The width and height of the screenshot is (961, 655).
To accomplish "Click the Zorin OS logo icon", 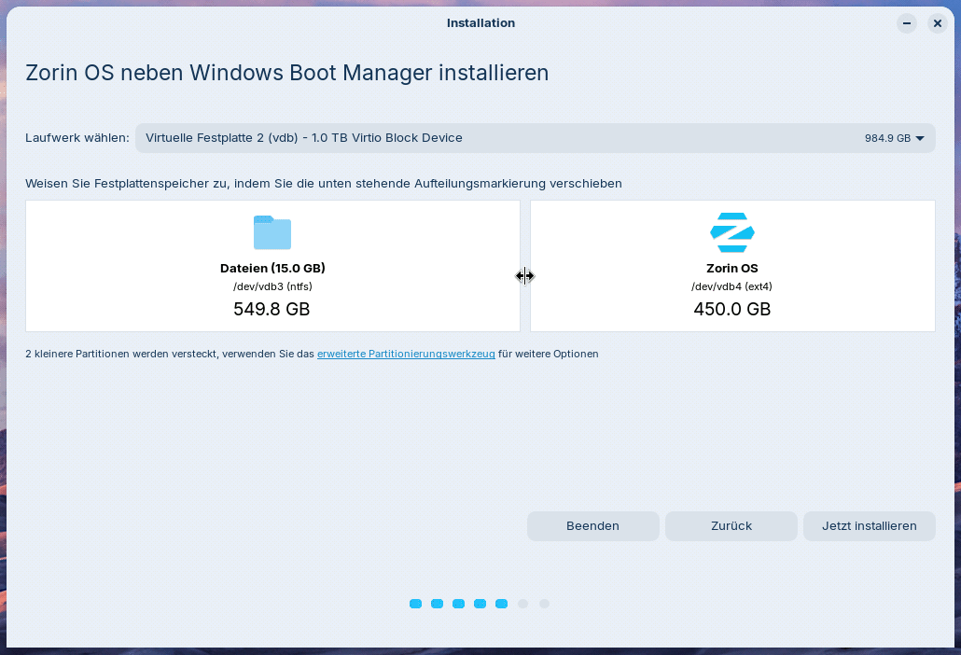I will pyautogui.click(x=731, y=232).
